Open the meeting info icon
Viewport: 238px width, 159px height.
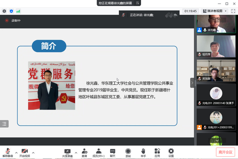4,11
